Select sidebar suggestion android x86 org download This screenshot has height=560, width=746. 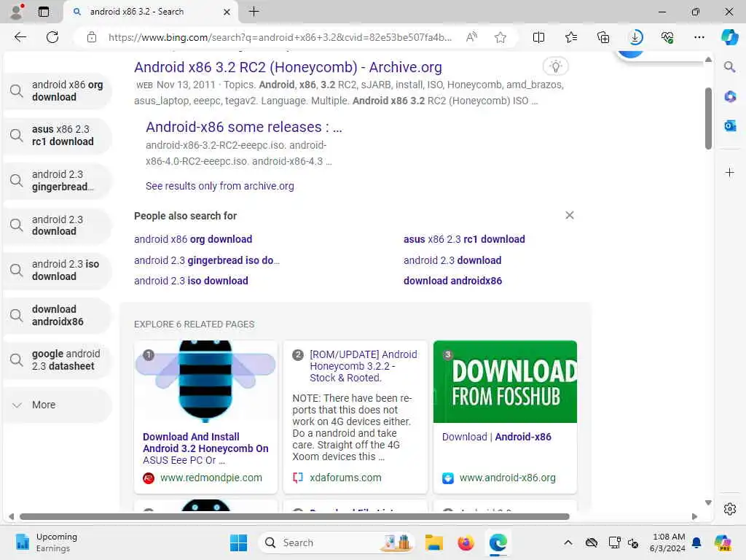pos(57,90)
